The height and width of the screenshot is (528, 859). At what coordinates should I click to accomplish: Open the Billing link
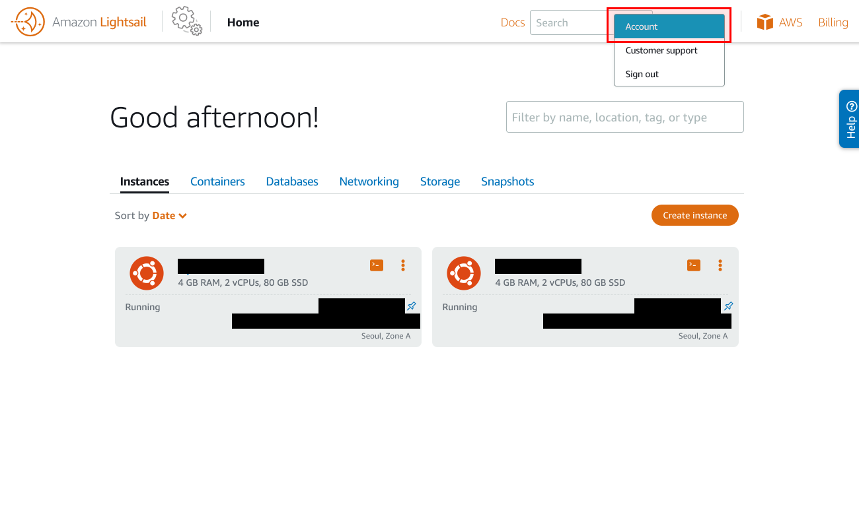tap(833, 22)
